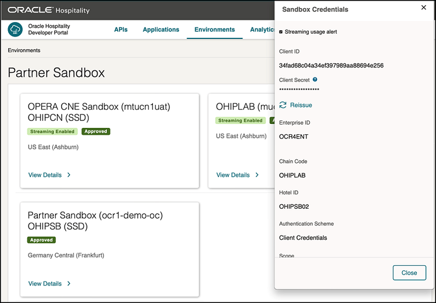Open the Analytics tab
Screen dimensions: 436x303
[262, 30]
